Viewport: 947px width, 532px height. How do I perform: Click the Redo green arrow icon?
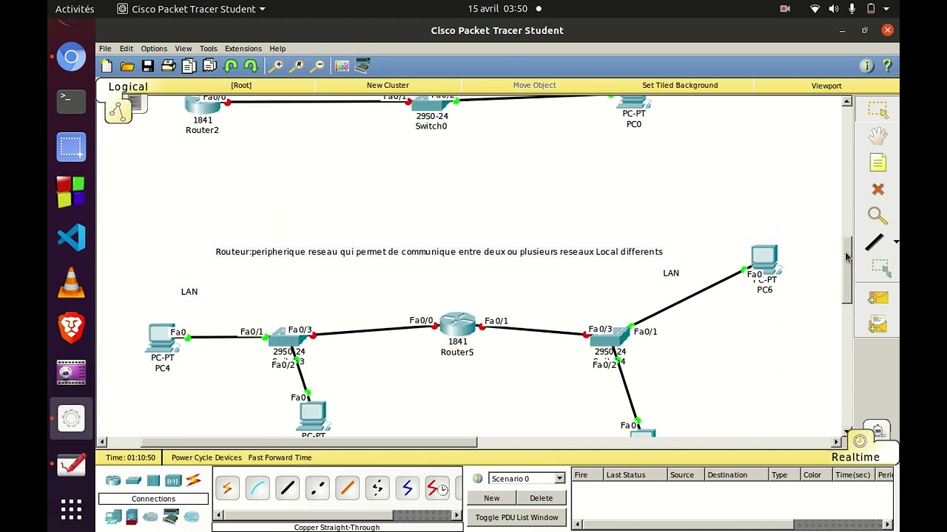point(251,66)
